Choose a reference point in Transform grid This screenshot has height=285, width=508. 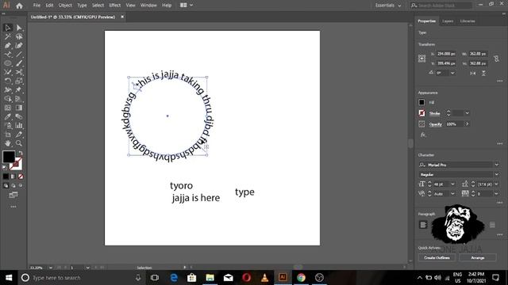(421, 59)
